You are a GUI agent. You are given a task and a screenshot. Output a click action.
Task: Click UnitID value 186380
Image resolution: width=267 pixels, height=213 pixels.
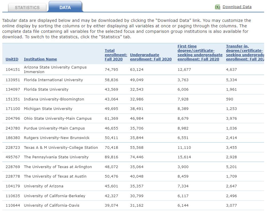tap(13, 138)
